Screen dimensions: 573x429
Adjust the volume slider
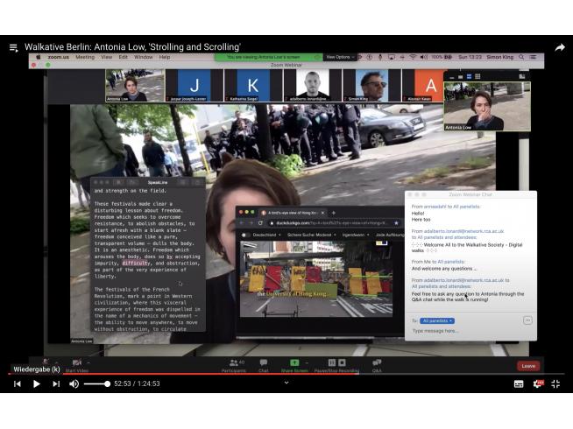tap(97, 383)
